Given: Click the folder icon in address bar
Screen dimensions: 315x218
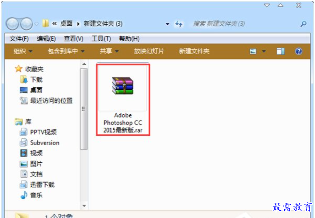Looking at the screenshot, I should click(x=46, y=23).
